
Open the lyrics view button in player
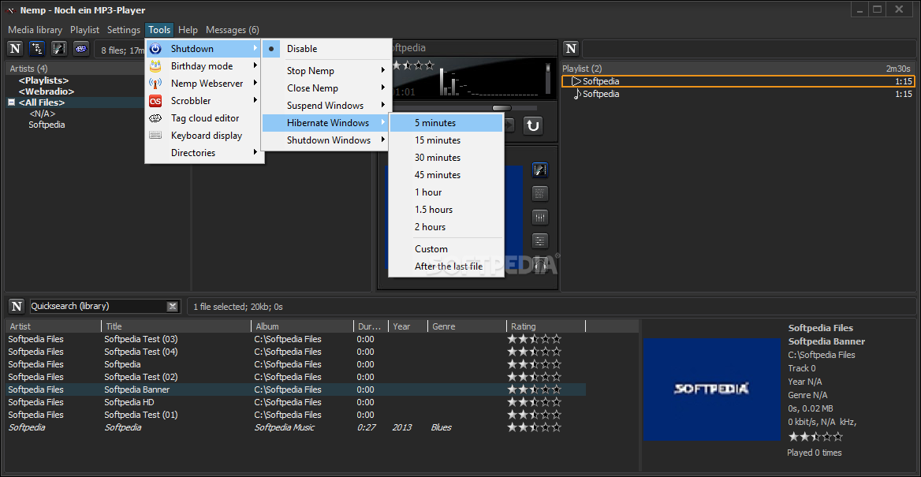pyautogui.click(x=540, y=193)
